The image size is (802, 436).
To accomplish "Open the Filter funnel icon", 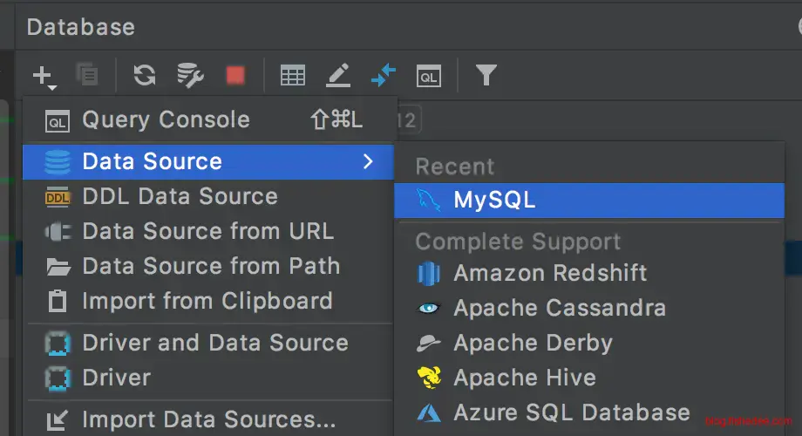I will [x=486, y=76].
